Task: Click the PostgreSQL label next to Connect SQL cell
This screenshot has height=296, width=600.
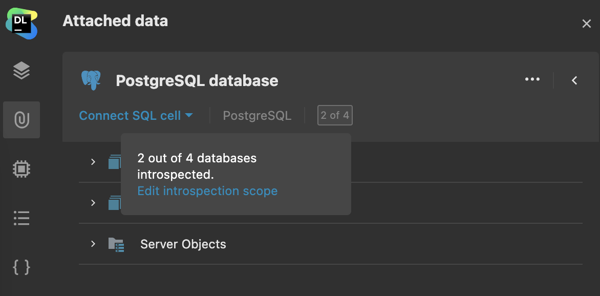Action: click(x=257, y=115)
